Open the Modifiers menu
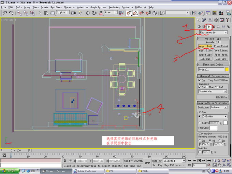Image resolution: width=232 pixels, height=174 pixels. pos(56,7)
